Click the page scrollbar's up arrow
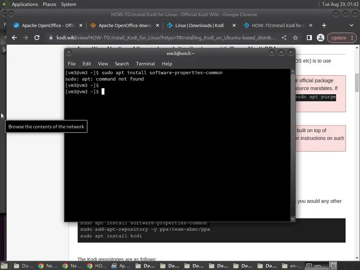 coord(357,47)
